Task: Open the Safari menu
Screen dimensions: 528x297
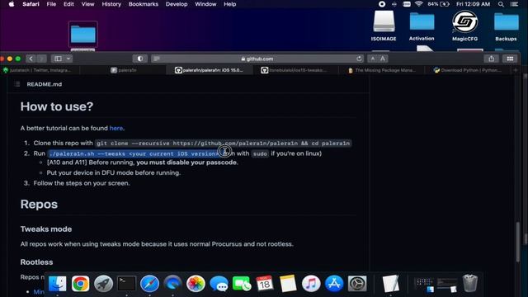Action: pyautogui.click(x=31, y=4)
